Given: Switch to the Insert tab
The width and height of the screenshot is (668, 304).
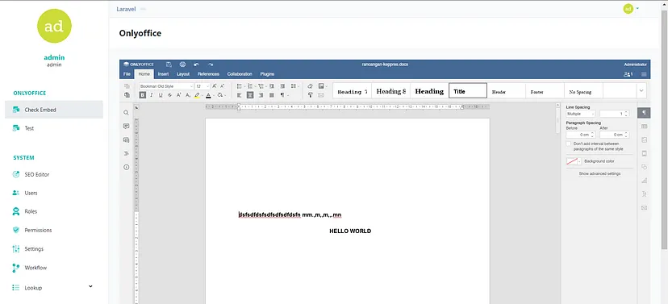Looking at the screenshot, I should pyautogui.click(x=163, y=74).
